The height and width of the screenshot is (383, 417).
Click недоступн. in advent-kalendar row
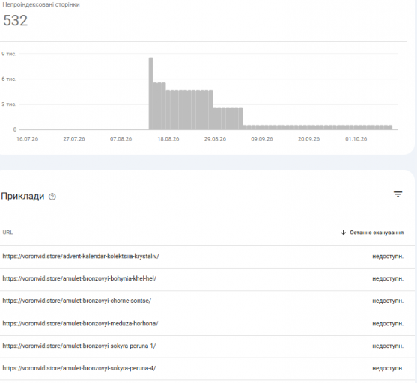(388, 257)
